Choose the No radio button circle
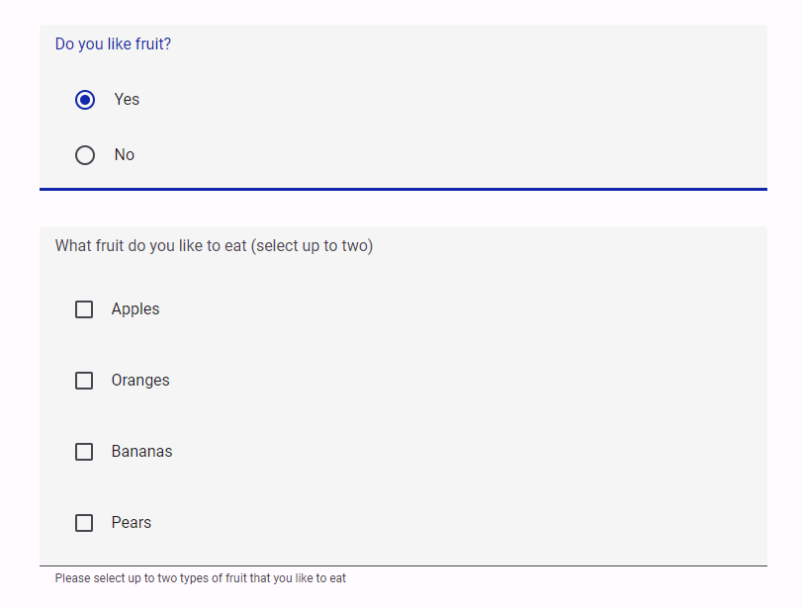Image resolution: width=802 pixels, height=608 pixels. pos(85,155)
